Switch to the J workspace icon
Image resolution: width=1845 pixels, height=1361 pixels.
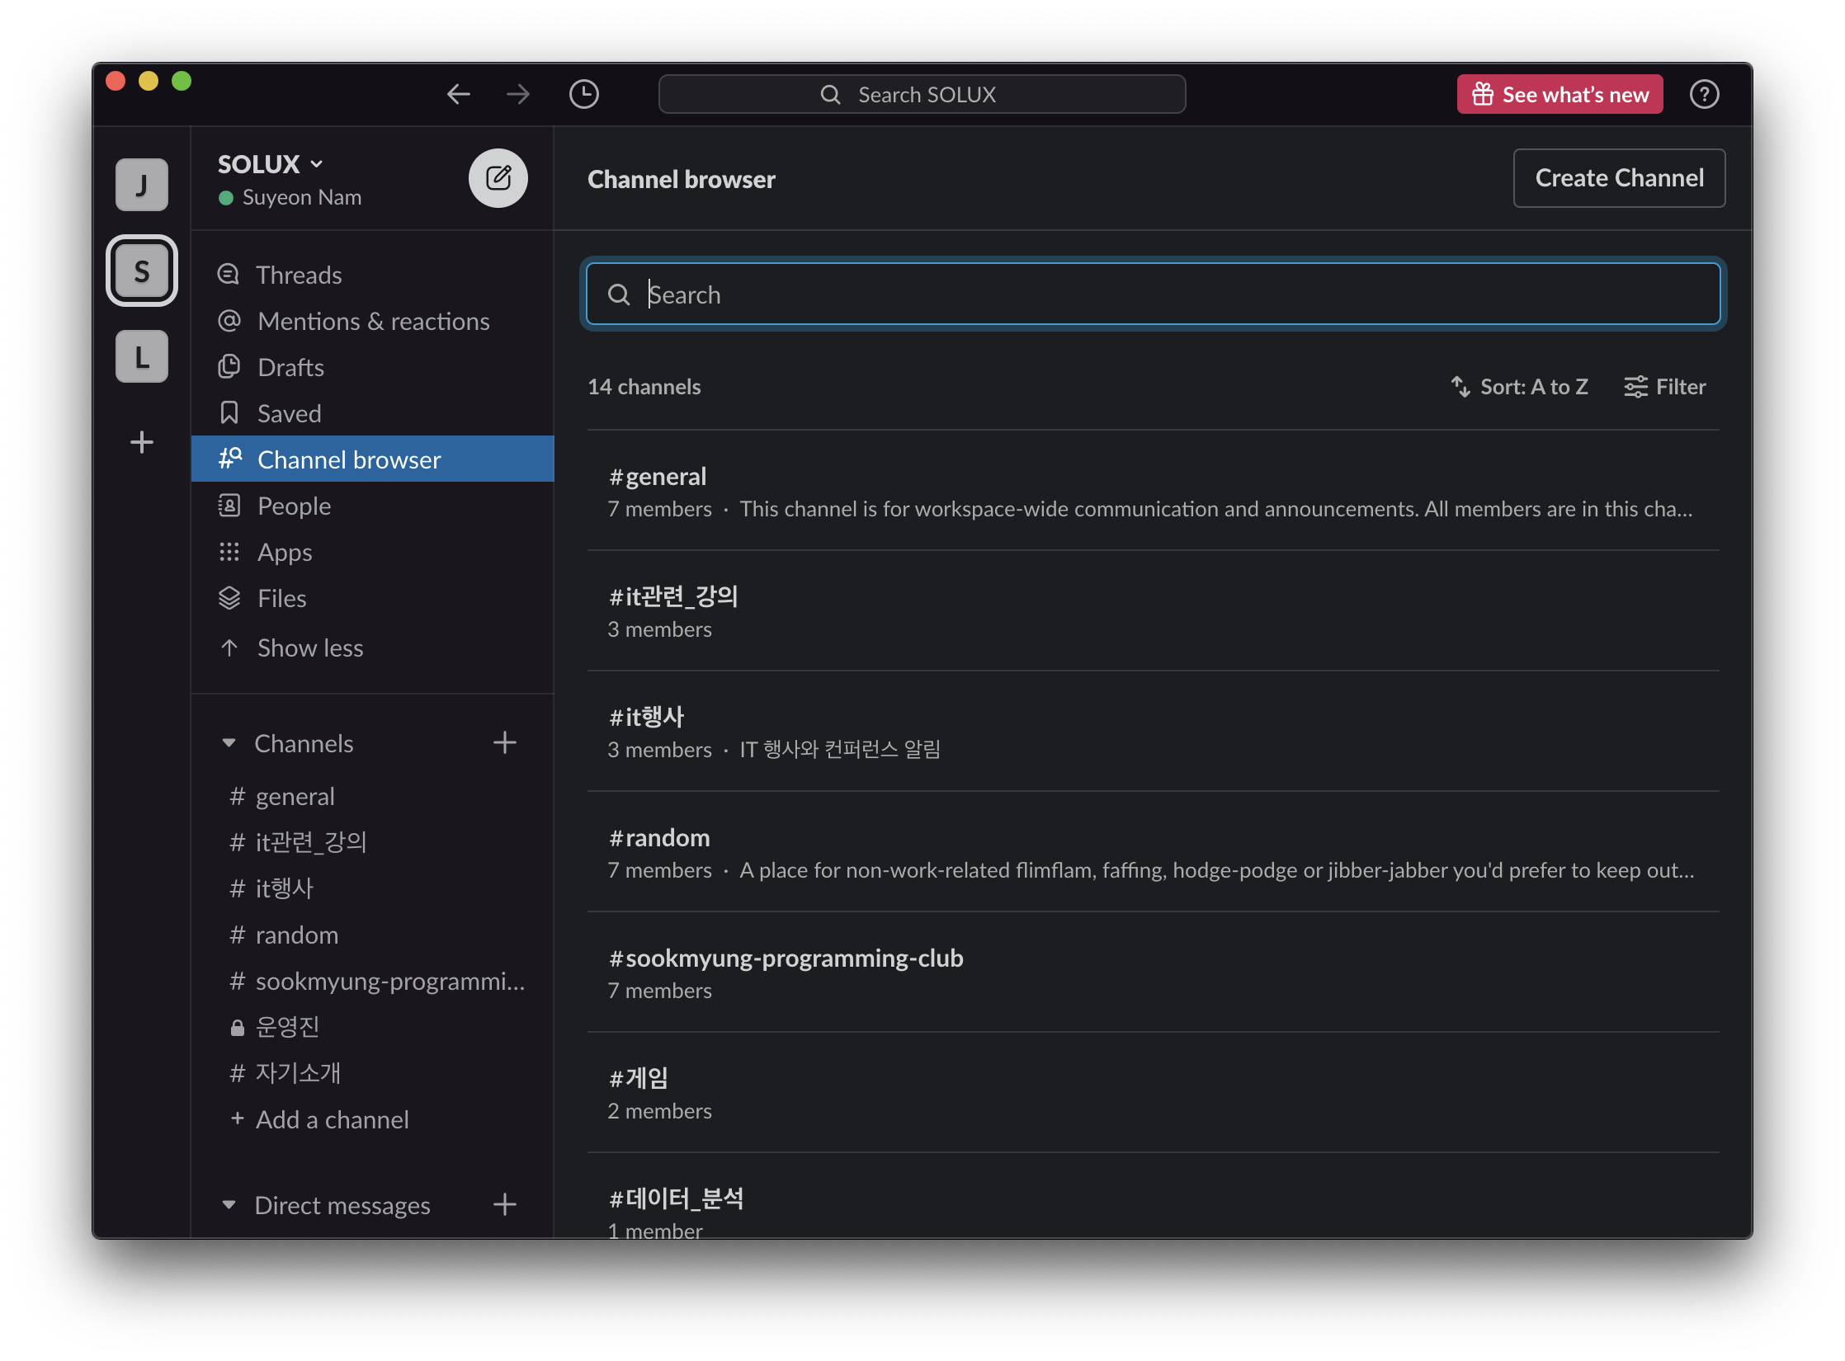point(142,185)
